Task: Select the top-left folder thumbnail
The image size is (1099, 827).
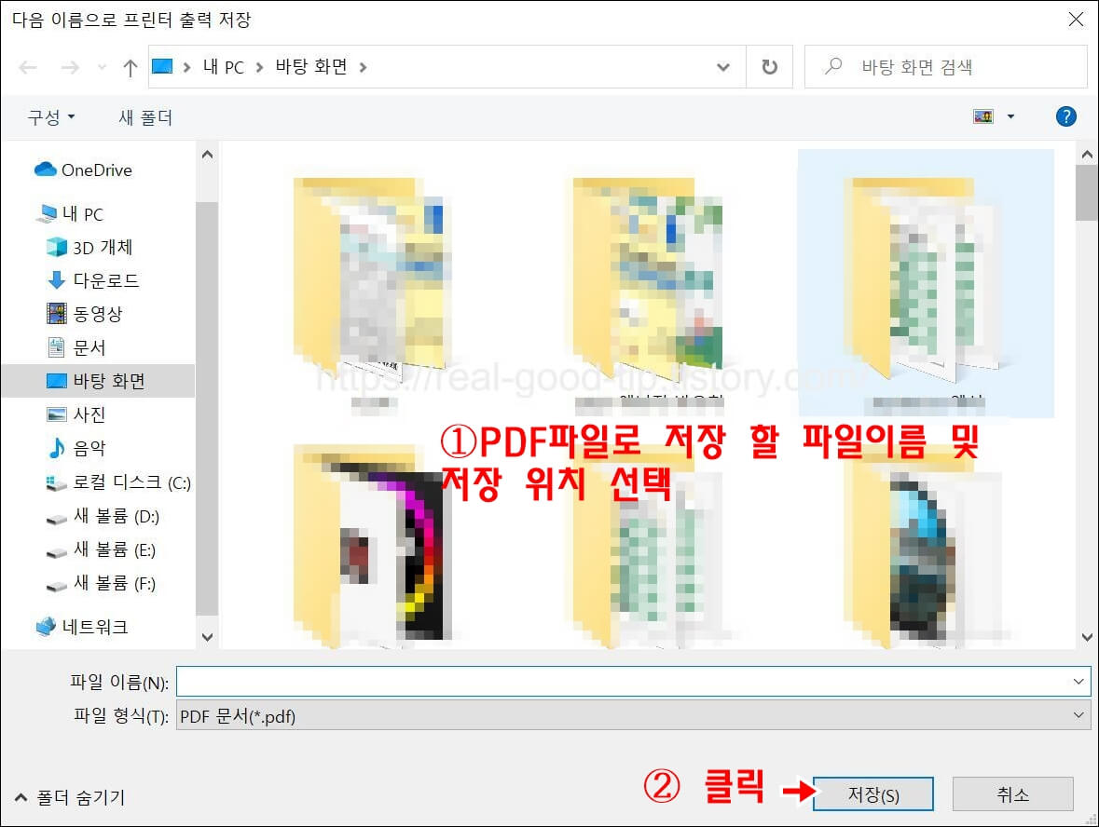Action: tap(372, 280)
